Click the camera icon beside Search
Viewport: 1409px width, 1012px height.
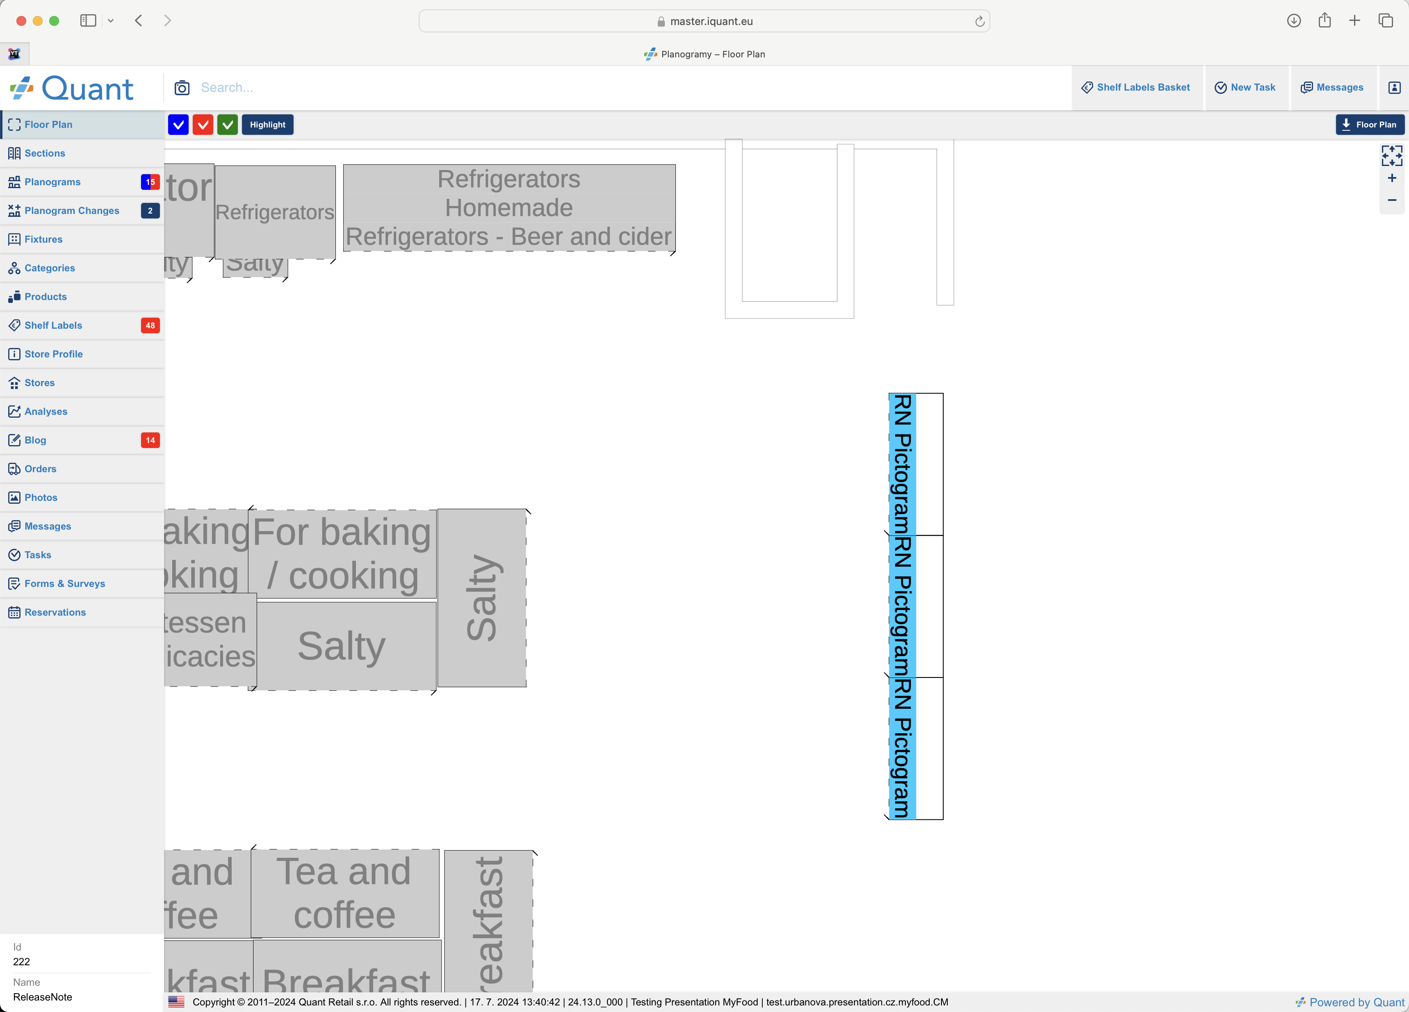(181, 88)
